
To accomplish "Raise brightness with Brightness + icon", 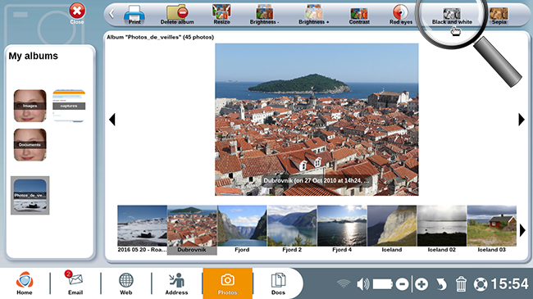I will (314, 16).
